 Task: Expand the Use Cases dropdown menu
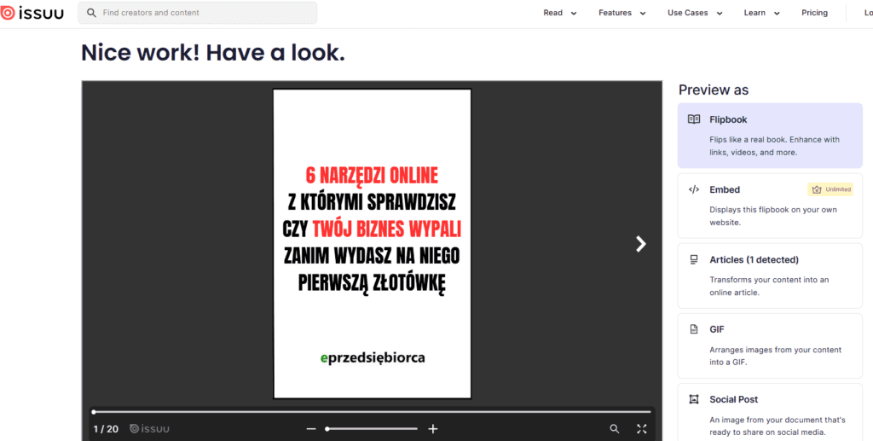(694, 13)
